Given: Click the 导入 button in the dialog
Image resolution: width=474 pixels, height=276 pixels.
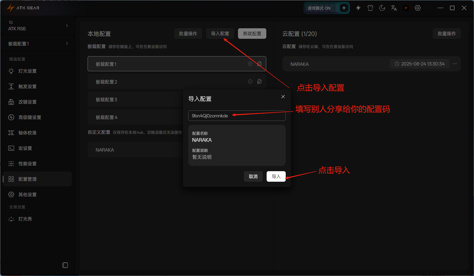Looking at the screenshot, I should 276,176.
